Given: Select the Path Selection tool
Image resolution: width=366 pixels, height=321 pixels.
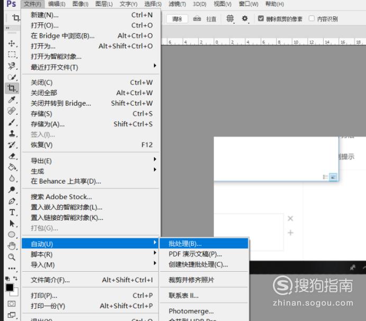Looking at the screenshot, I should (x=12, y=224).
